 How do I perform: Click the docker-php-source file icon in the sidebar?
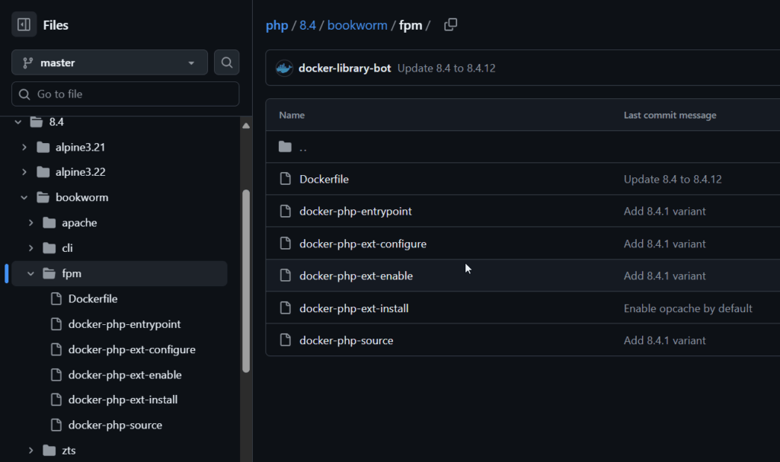pyautogui.click(x=56, y=425)
